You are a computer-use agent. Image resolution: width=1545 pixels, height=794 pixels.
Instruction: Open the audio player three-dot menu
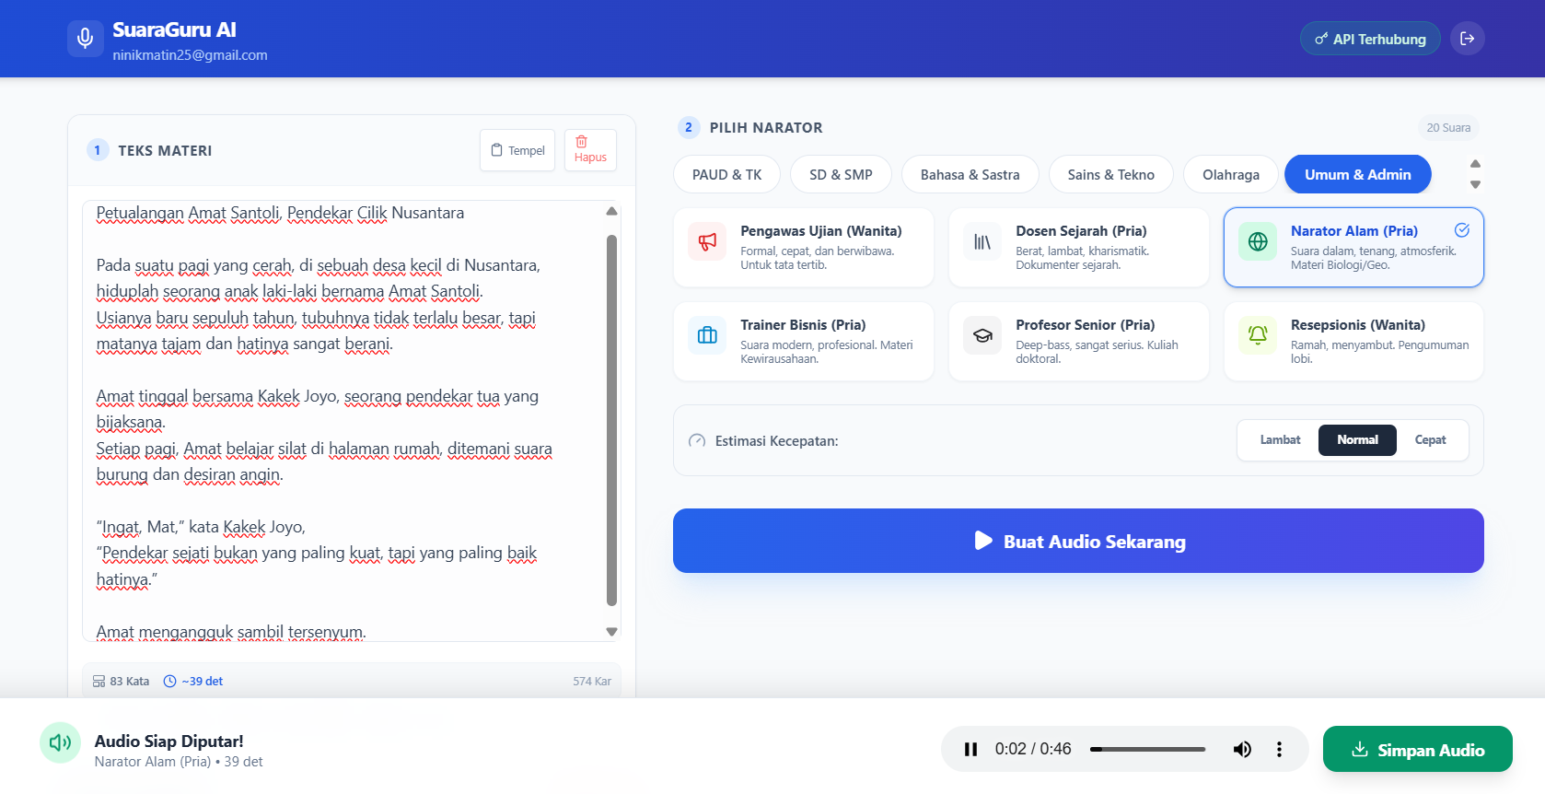1279,749
